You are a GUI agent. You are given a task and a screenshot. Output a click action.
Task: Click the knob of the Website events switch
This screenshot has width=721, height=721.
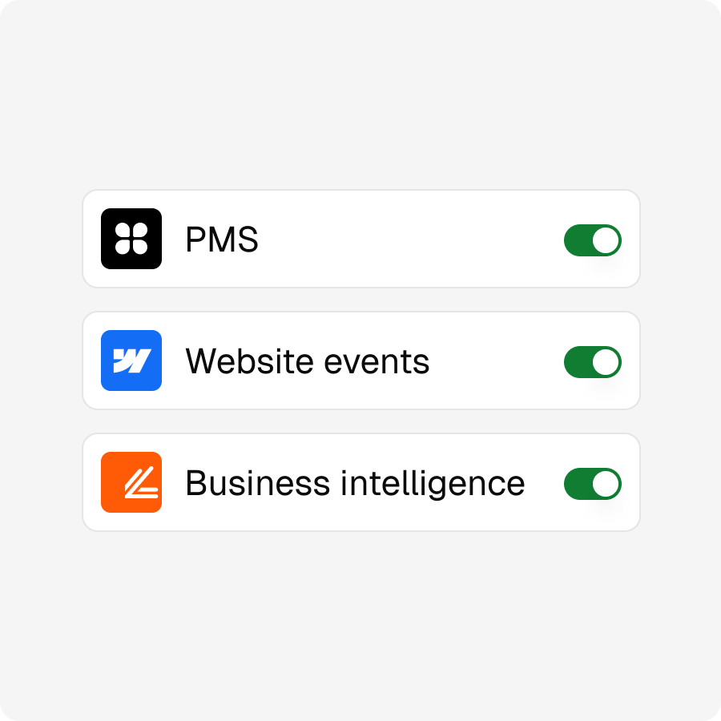(x=605, y=360)
